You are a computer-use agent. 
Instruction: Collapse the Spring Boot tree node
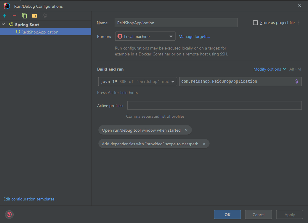(4, 24)
